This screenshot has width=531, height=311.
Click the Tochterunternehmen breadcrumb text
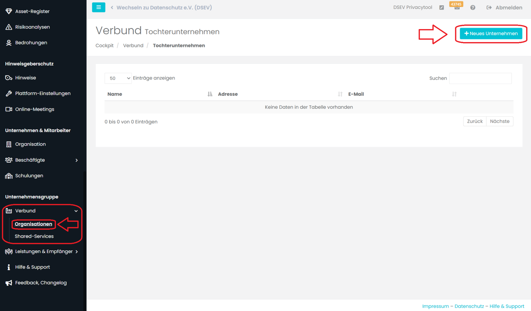[179, 45]
